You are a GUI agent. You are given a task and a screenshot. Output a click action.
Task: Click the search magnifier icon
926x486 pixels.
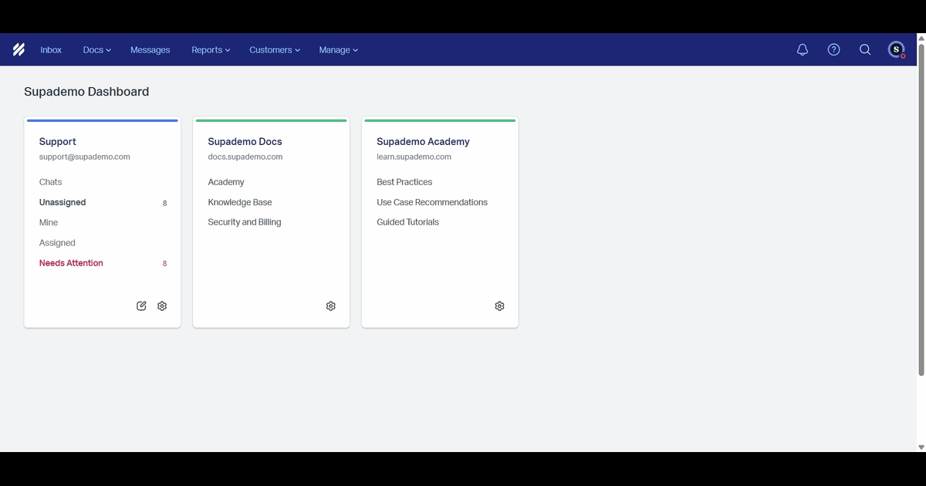pyautogui.click(x=865, y=49)
